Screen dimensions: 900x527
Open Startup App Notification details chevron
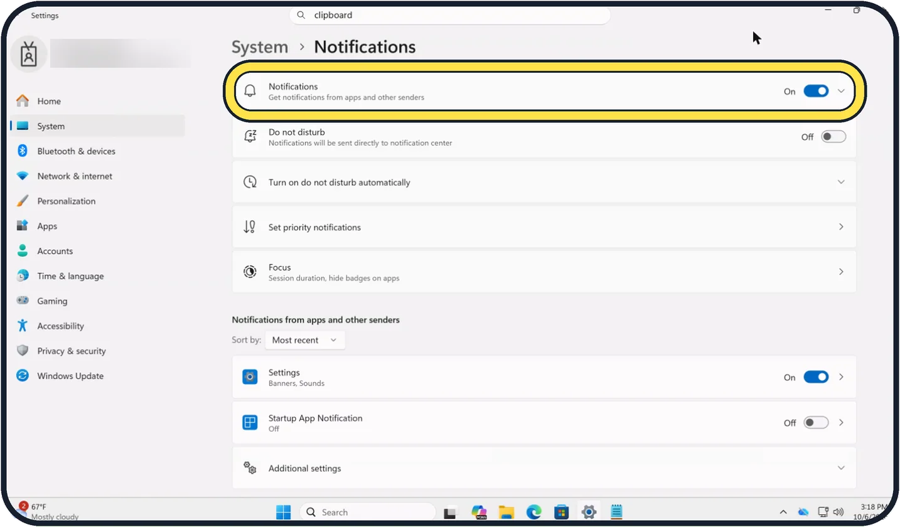coord(842,423)
